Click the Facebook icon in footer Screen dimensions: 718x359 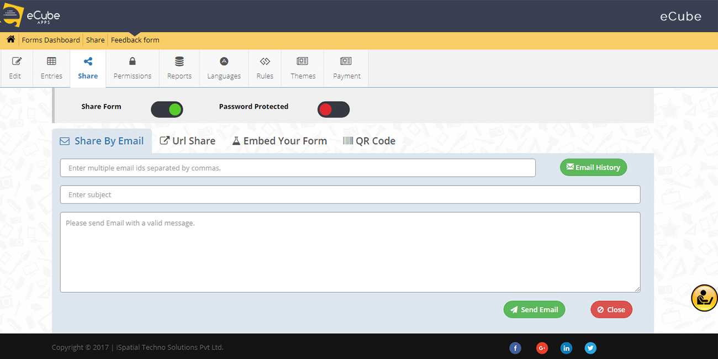[515, 348]
